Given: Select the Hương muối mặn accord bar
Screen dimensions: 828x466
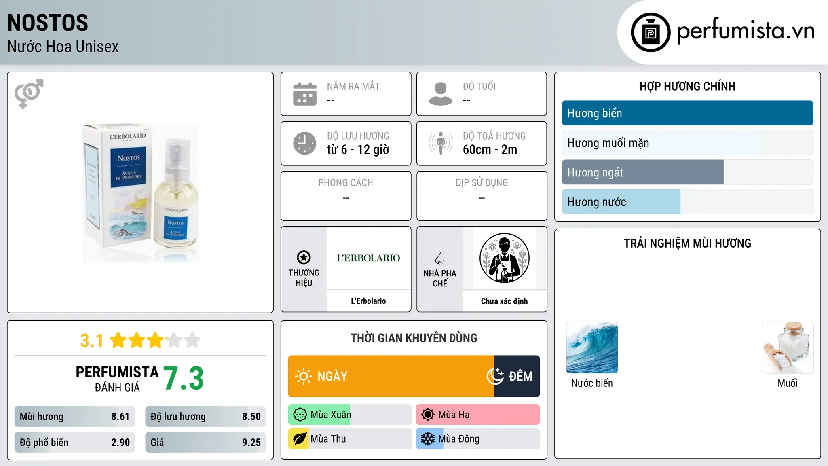Looking at the screenshot, I should (688, 143).
